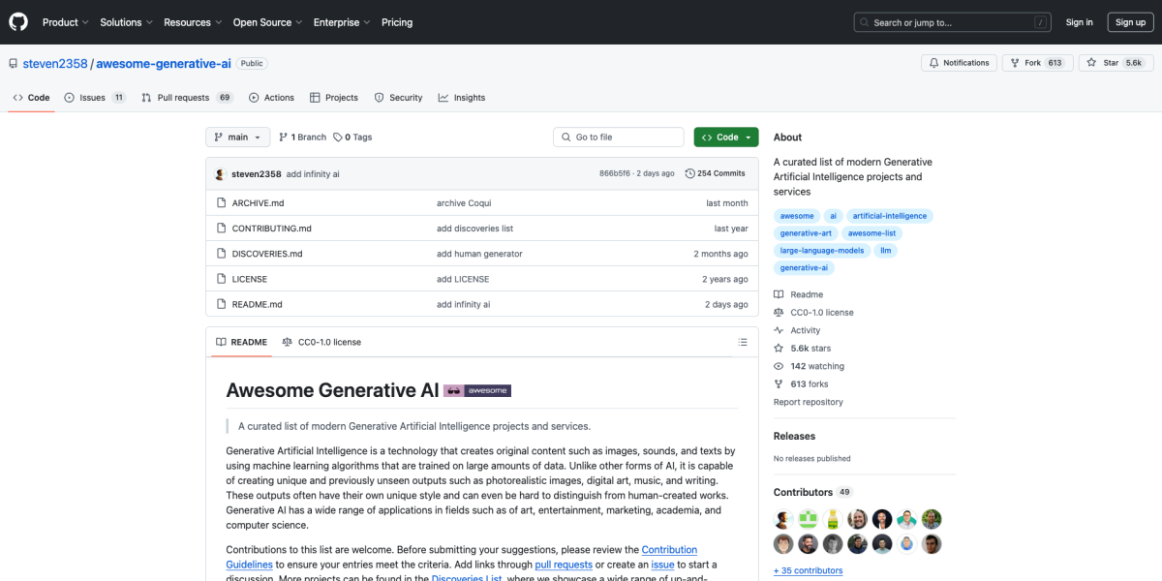
Task: View the 1 Branch link
Action: point(302,138)
